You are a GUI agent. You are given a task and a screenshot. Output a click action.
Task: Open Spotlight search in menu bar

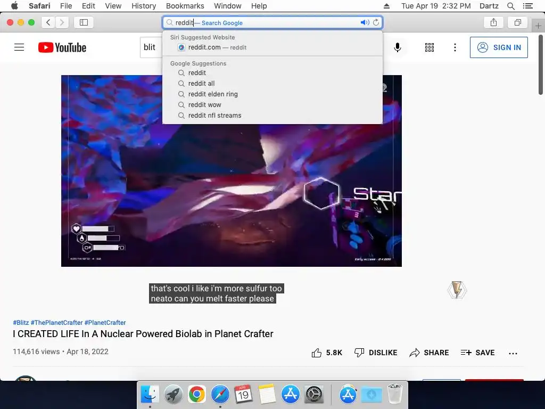[511, 6]
